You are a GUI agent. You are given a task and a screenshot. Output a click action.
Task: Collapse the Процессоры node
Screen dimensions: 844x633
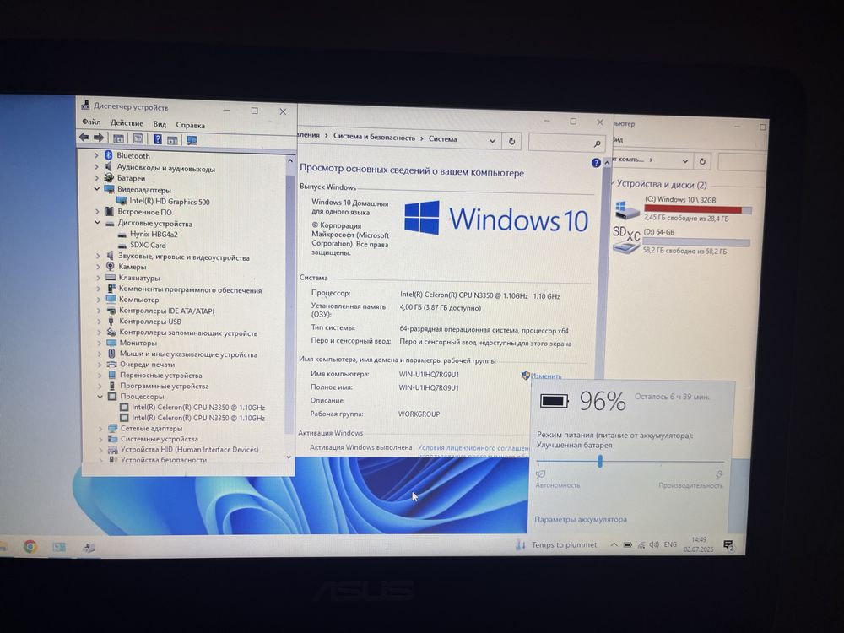coord(100,396)
